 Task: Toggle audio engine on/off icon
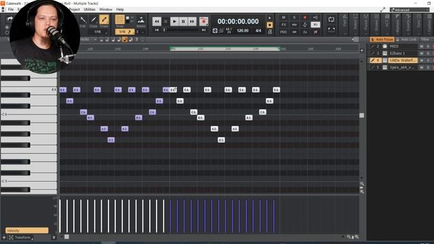[x=215, y=30]
